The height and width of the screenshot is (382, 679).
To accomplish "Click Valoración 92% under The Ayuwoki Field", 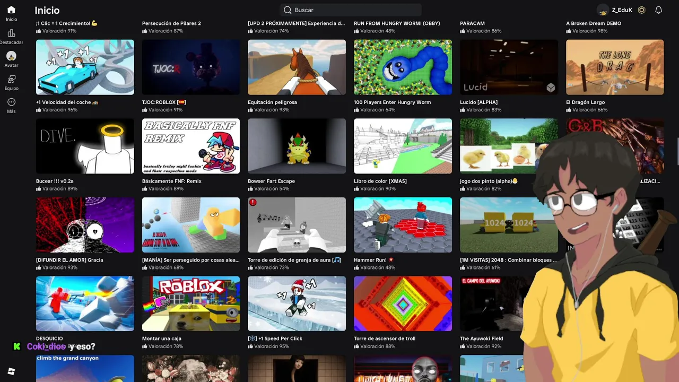I will coord(481,346).
